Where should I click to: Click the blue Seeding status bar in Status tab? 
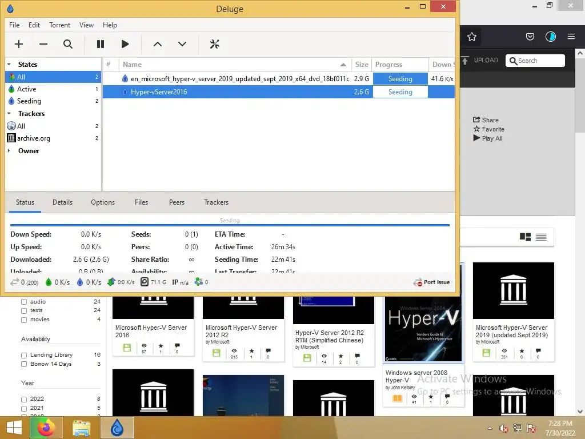tap(230, 225)
